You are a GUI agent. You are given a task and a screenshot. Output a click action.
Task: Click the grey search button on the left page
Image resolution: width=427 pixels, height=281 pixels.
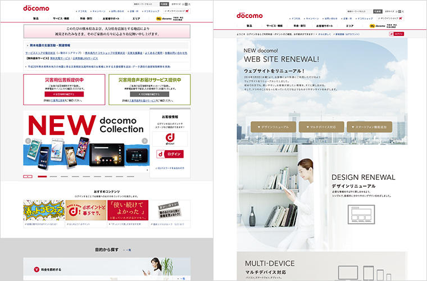tap(164, 4)
